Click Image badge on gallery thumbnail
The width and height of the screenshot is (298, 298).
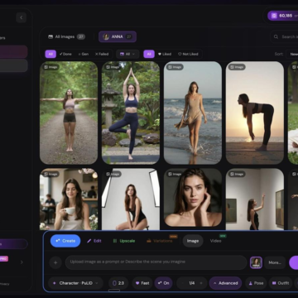pos(237,174)
